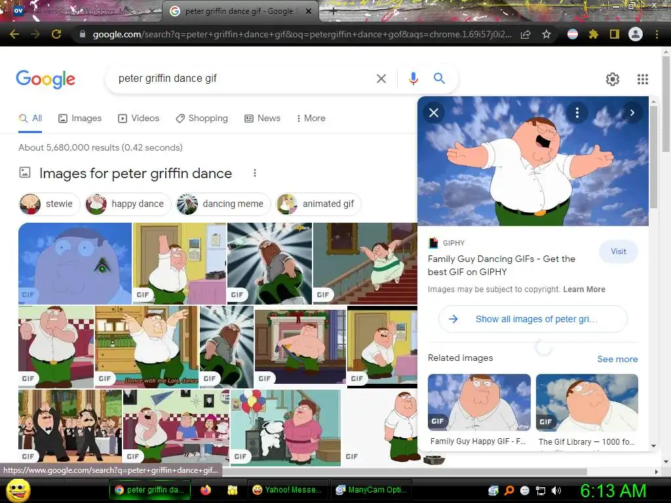Open the Yahoo! Messenger taskbar button
The width and height of the screenshot is (671, 503).
tap(287, 490)
